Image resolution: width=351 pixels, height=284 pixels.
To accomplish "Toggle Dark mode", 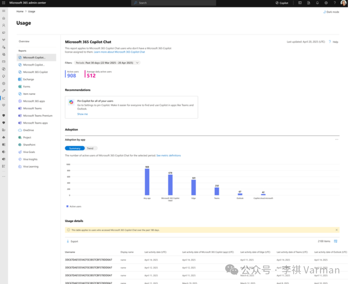I will click(x=331, y=12).
